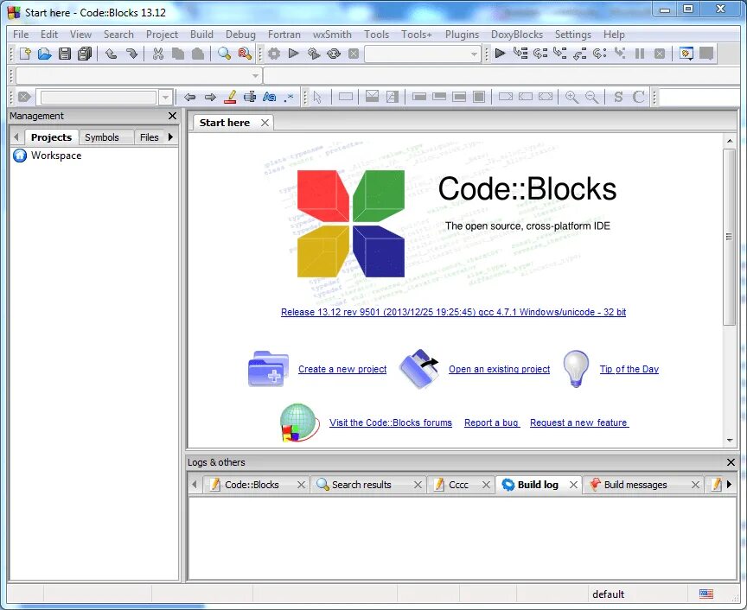Viewport: 747px width, 610px height.
Task: Toggle the Selected text search option icon
Action: pyautogui.click(x=250, y=97)
